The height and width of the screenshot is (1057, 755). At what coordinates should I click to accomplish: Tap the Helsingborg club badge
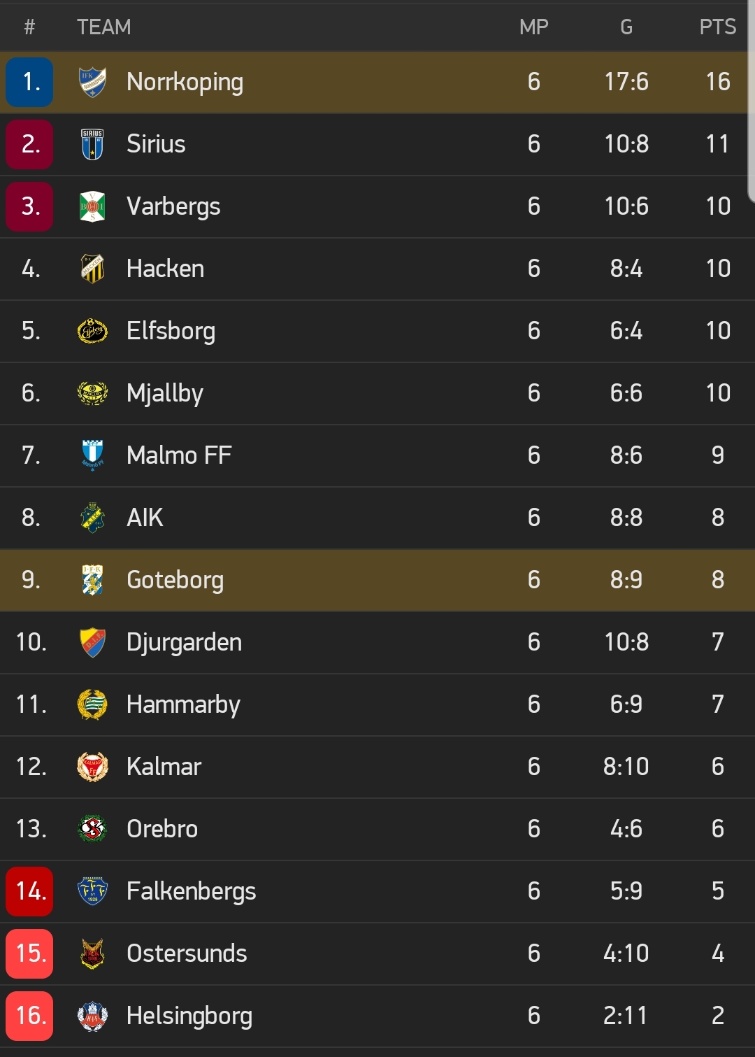92,1016
